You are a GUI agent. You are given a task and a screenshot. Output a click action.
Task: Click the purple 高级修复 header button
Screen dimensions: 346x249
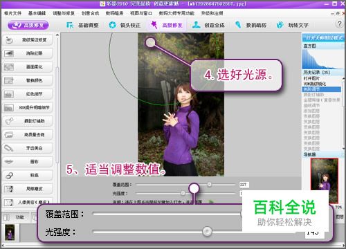click(x=28, y=25)
